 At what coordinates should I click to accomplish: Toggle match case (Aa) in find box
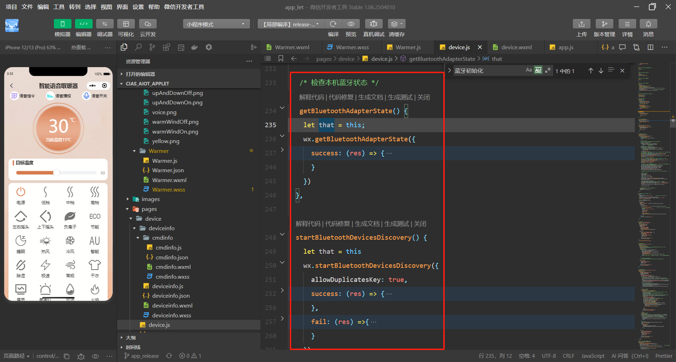pyautogui.click(x=528, y=70)
